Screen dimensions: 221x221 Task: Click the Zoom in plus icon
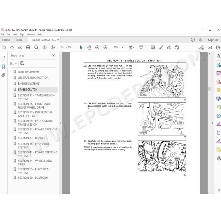pyautogui.click(x=105, y=47)
